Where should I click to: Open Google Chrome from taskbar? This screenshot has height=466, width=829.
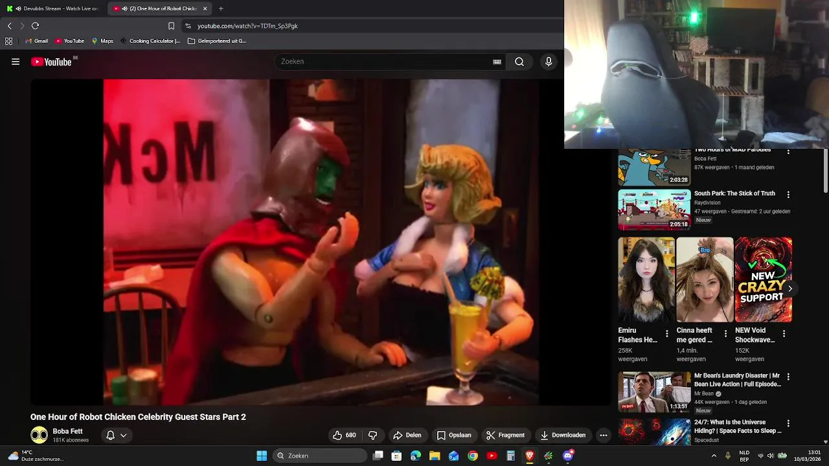pos(473,456)
